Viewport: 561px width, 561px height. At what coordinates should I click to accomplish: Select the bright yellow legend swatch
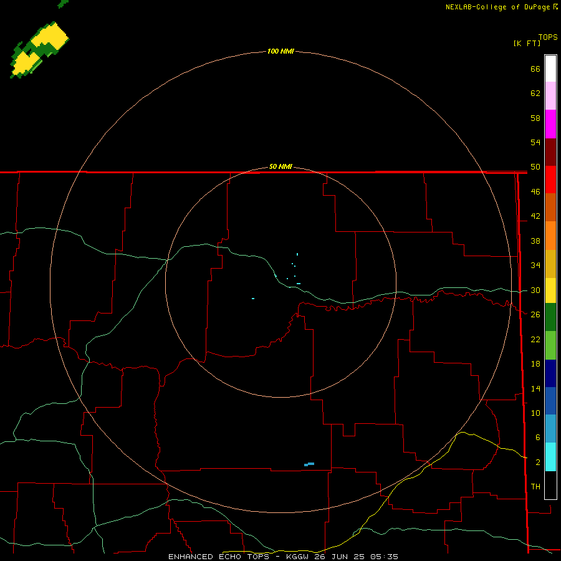[550, 290]
